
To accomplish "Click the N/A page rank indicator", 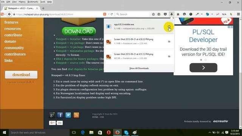I will click(224, 14).
